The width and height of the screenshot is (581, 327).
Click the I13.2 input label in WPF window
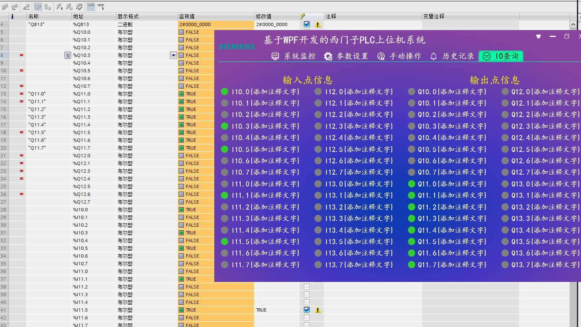click(x=359, y=207)
